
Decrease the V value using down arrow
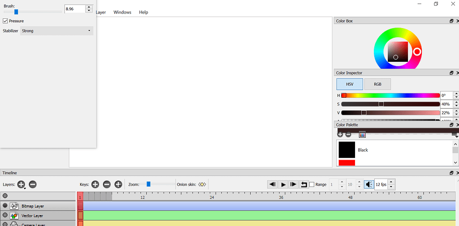tap(456, 115)
